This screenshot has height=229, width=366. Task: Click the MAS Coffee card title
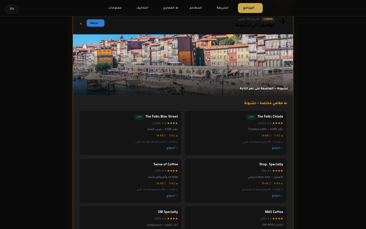pyautogui.click(x=274, y=212)
